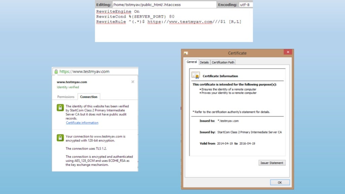Click the https://www.testmyav.com address bar
The height and width of the screenshot is (194, 345).
coord(95,71)
